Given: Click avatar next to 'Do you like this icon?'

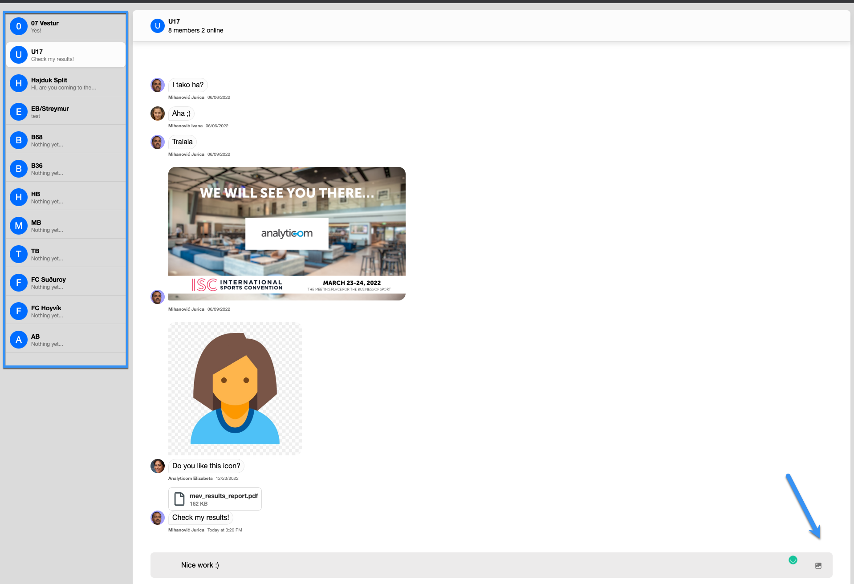Looking at the screenshot, I should (x=158, y=466).
